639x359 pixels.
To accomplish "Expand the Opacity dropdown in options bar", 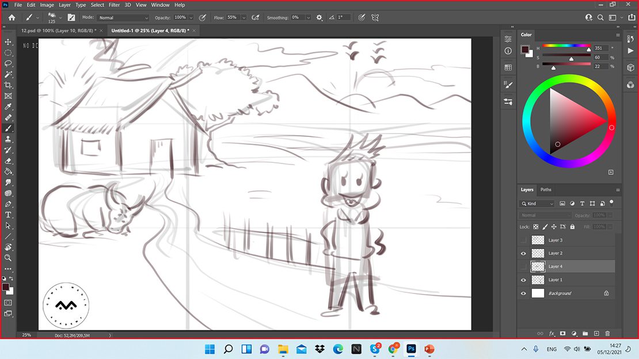I will 191,18.
